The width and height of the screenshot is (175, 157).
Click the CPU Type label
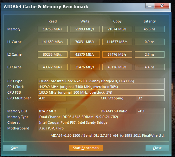(x=15, y=81)
